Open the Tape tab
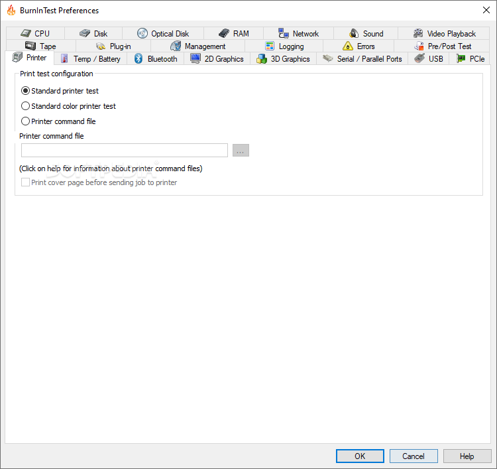This screenshot has width=497, height=469. (x=41, y=46)
